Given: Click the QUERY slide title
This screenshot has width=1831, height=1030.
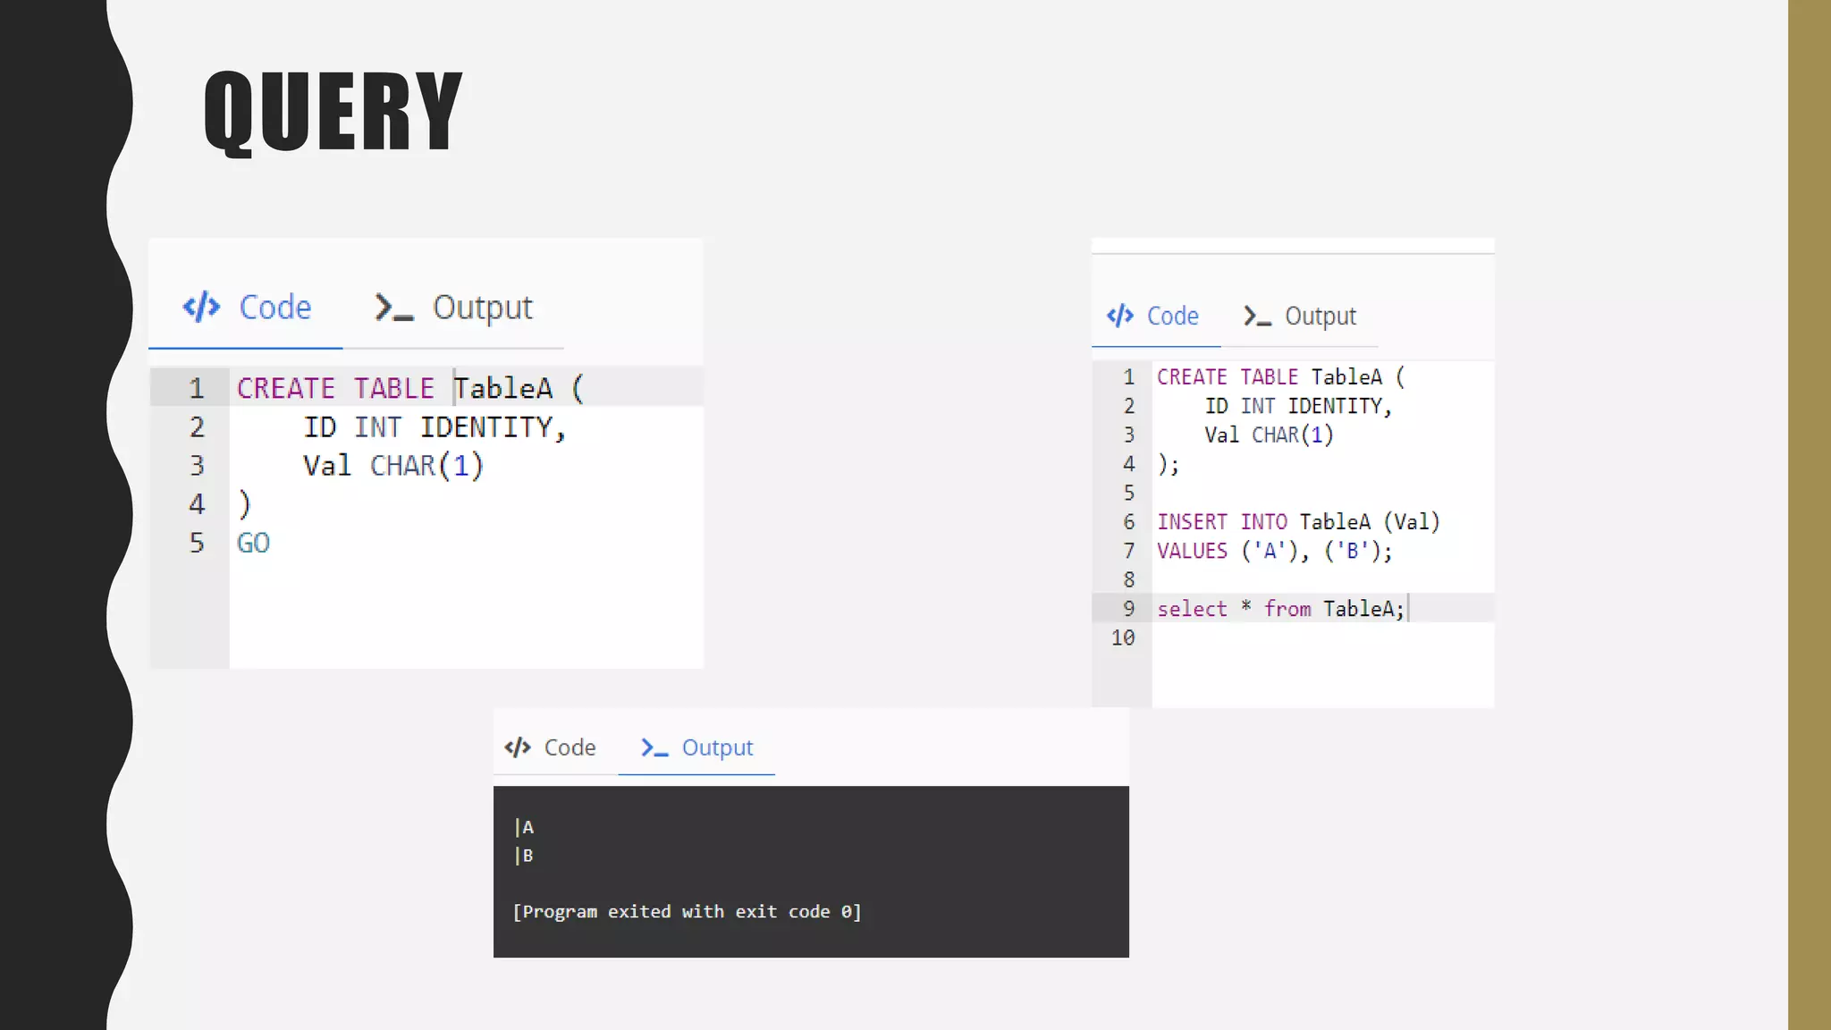Looking at the screenshot, I should click(x=333, y=111).
